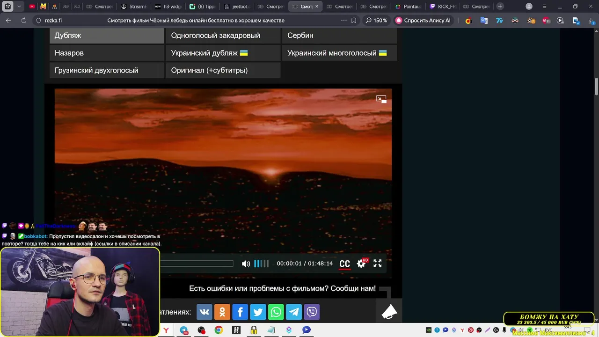Open the jeetbot tab

[x=238, y=7]
